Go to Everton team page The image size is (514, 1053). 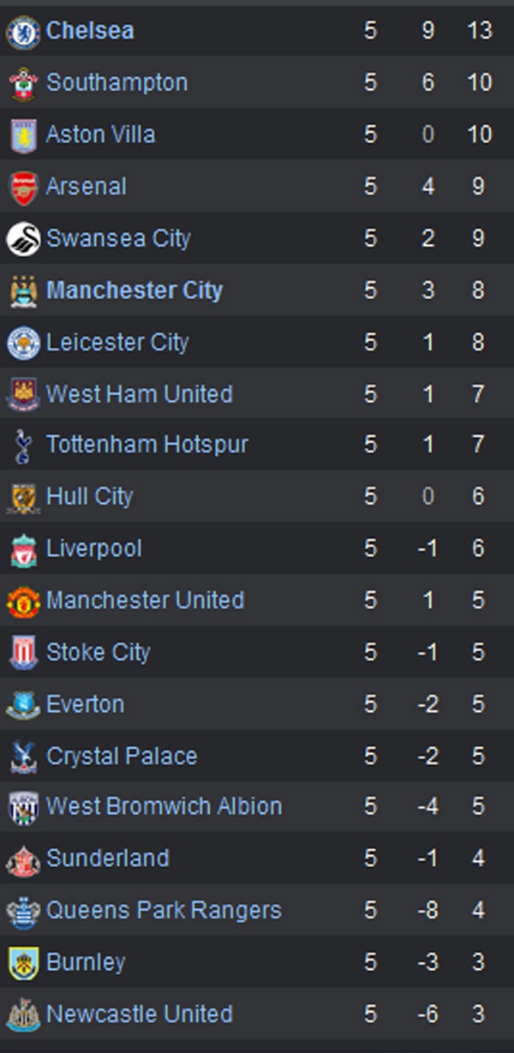86,704
